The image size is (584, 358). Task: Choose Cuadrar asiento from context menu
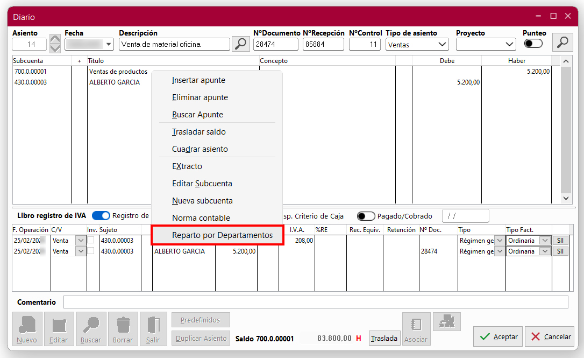coord(200,149)
